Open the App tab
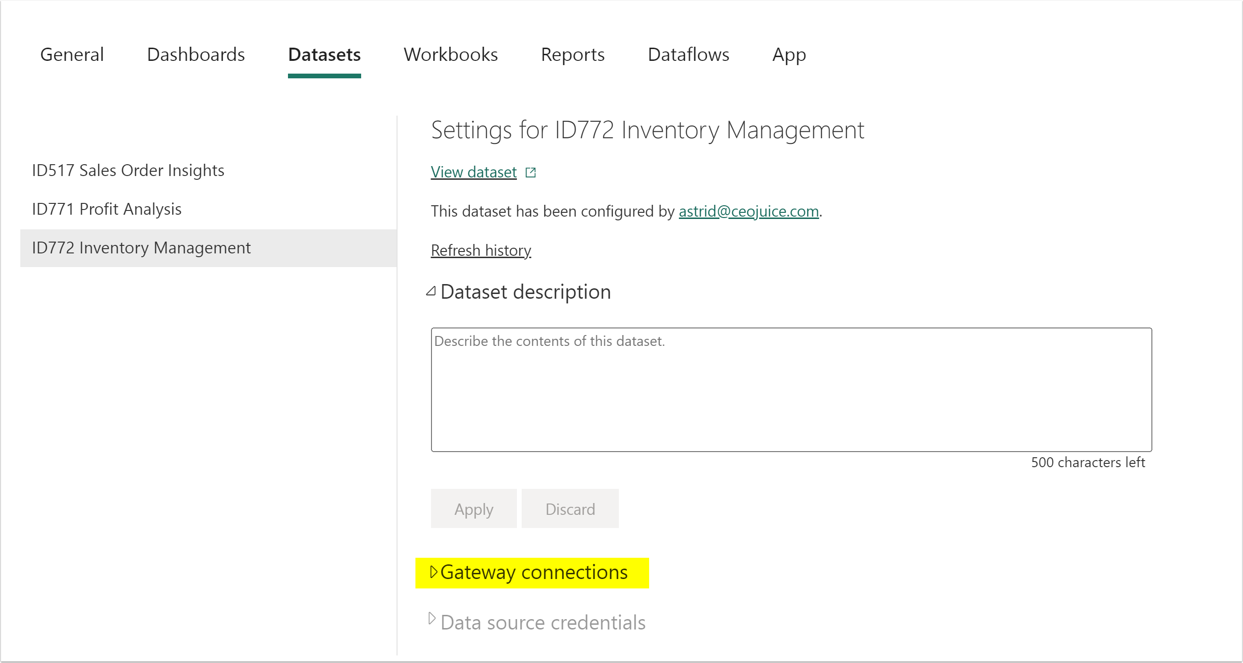This screenshot has width=1243, height=663. (x=789, y=54)
